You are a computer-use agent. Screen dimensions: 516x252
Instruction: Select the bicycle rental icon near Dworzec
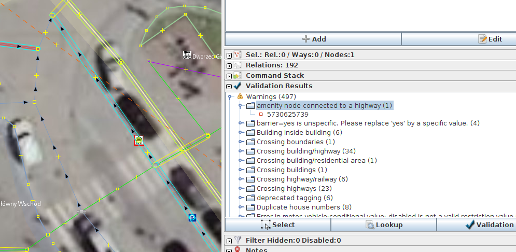[x=187, y=55]
